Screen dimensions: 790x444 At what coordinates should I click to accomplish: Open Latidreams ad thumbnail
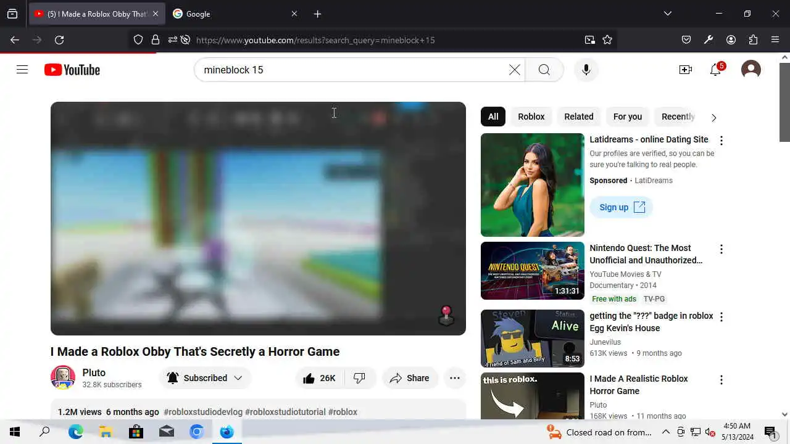tap(533, 185)
